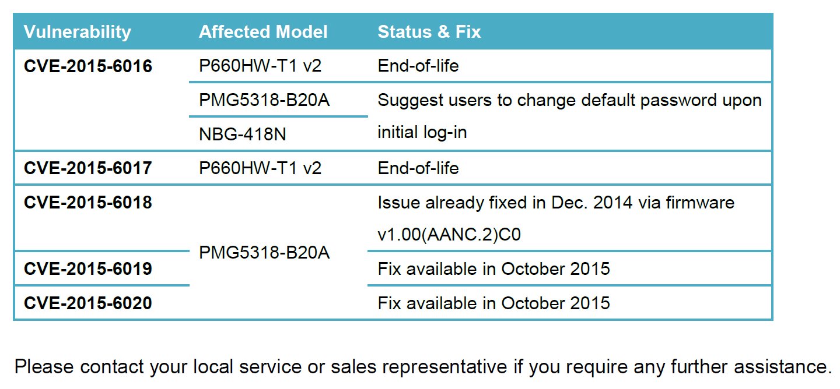Select the CVE-2015-6019 cell
The image size is (840, 389).
(x=88, y=269)
